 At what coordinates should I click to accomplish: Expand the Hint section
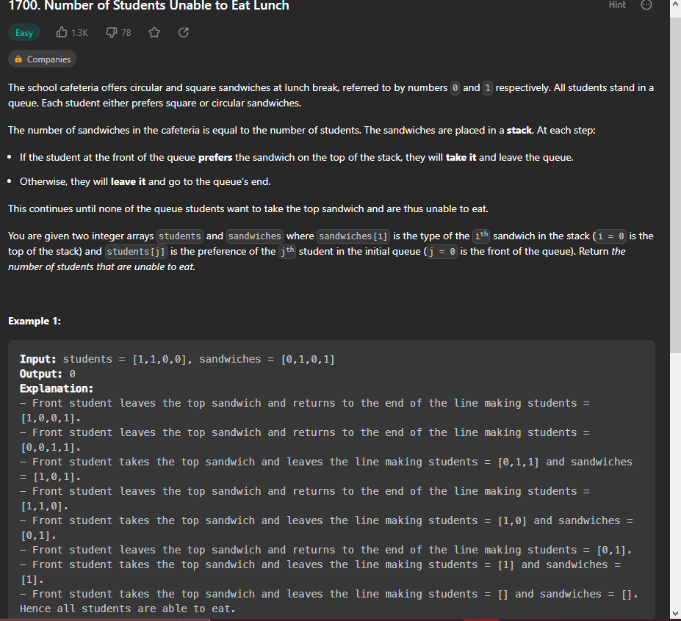(616, 5)
